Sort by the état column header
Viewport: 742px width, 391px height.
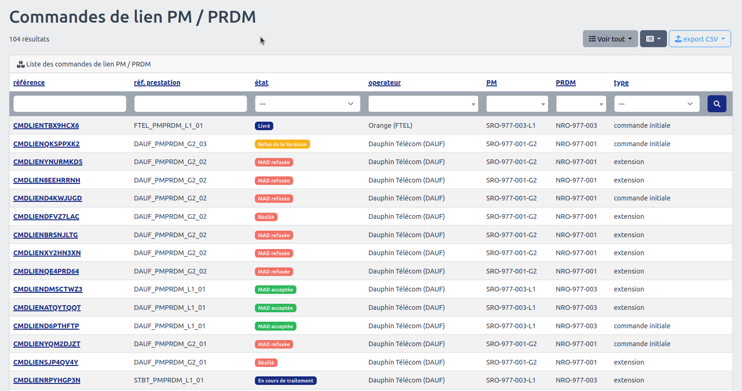261,83
